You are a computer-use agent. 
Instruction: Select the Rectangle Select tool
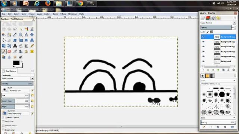click(4, 29)
